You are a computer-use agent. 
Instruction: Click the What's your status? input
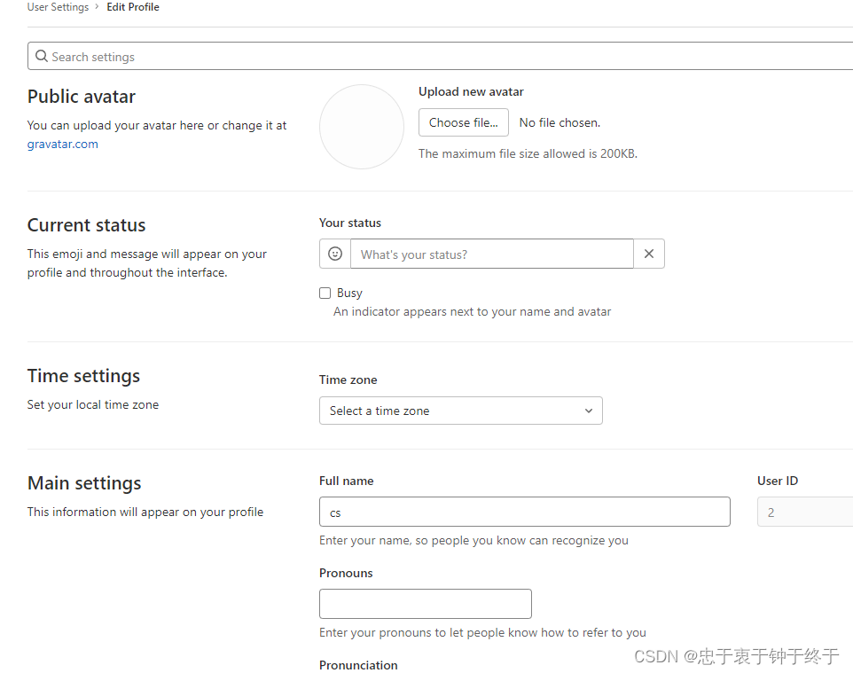click(x=492, y=254)
